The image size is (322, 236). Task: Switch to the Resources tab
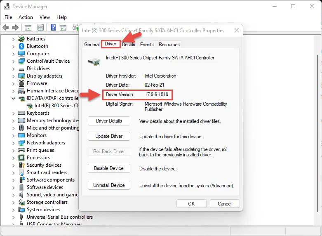[x=169, y=45]
